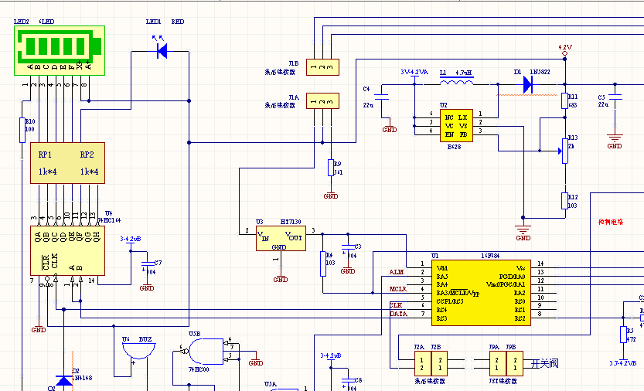Select the J1B three-pin connector
The height and width of the screenshot is (391, 644).
coord(321,68)
